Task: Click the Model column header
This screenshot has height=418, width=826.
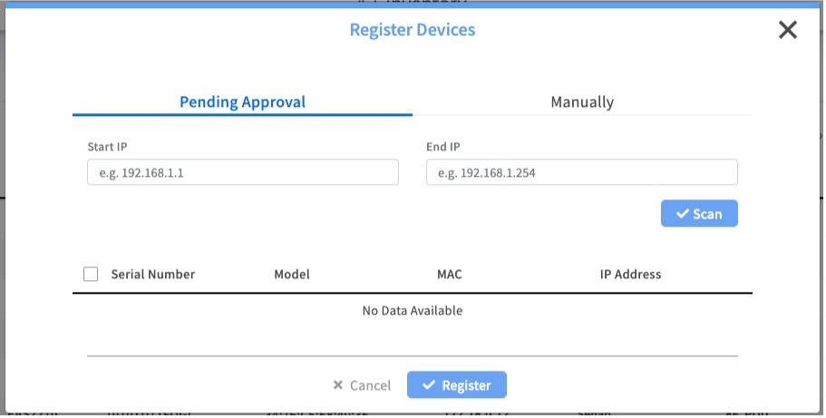Action: tap(292, 274)
